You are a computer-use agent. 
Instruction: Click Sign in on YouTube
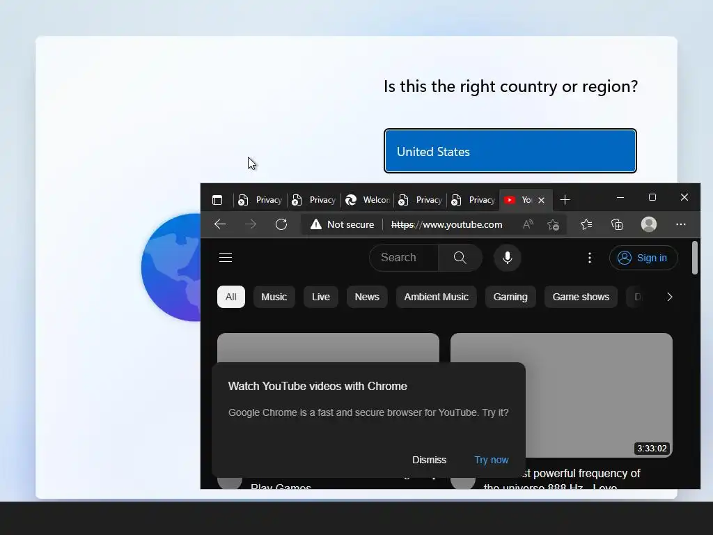643,258
